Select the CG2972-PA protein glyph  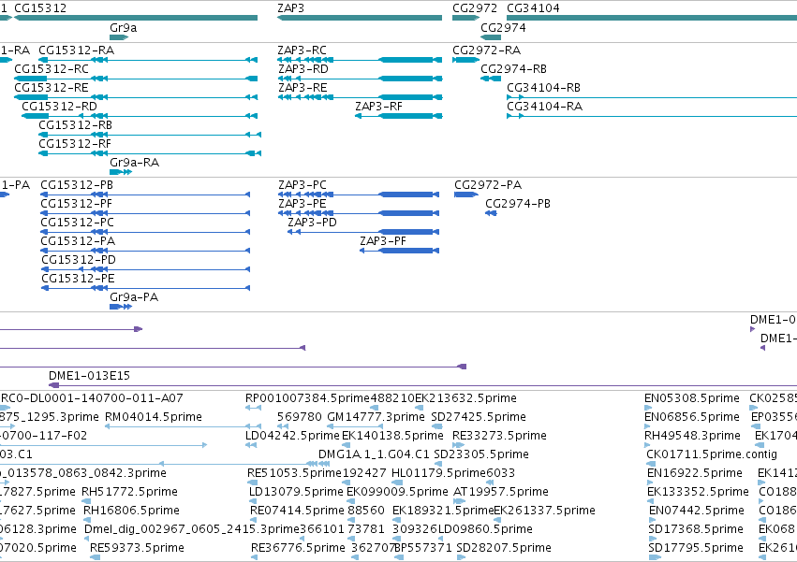point(466,195)
